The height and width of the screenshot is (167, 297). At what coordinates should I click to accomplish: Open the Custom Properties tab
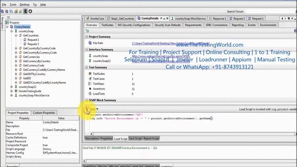44,113
